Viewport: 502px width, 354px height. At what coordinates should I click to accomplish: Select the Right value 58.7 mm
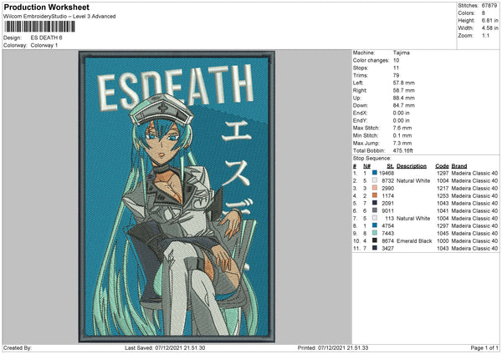404,90
